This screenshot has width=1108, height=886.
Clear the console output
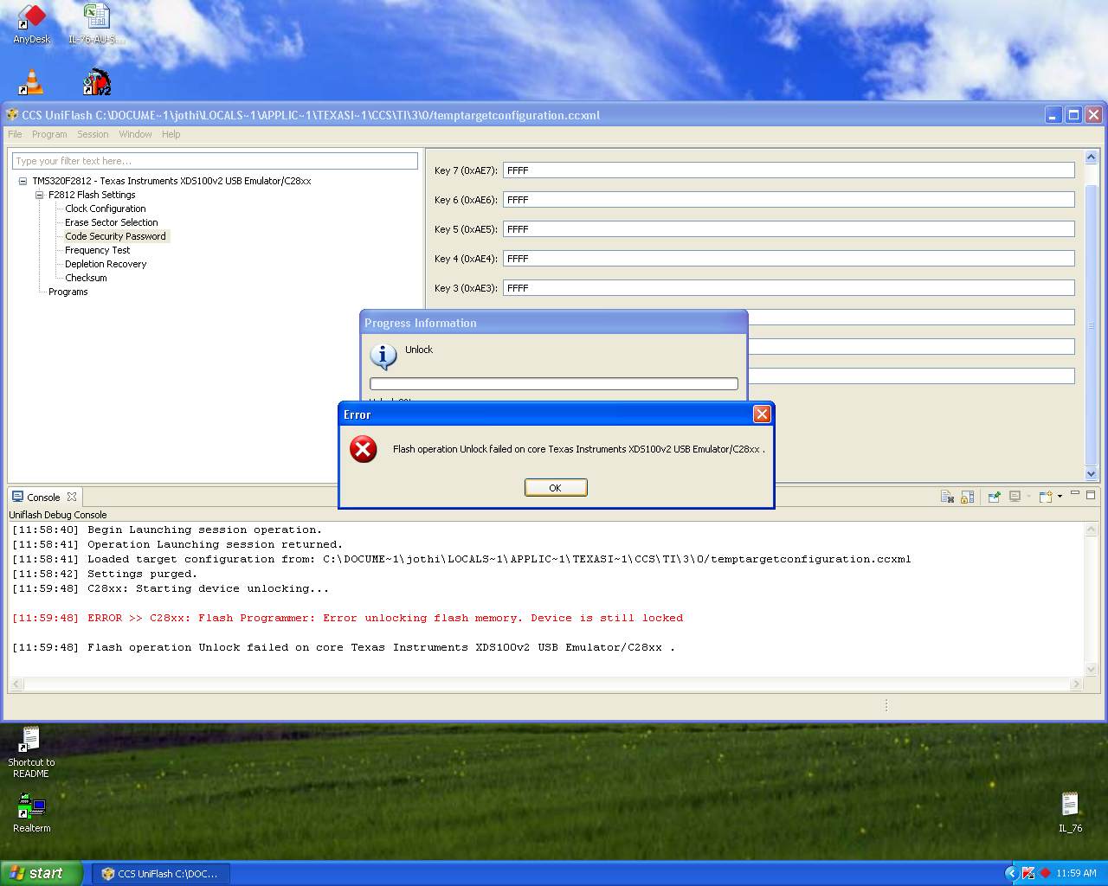pyautogui.click(x=947, y=497)
